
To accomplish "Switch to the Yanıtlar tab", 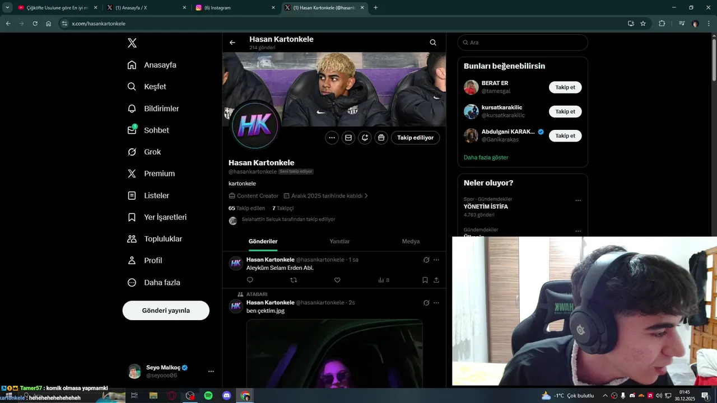I will pyautogui.click(x=339, y=241).
